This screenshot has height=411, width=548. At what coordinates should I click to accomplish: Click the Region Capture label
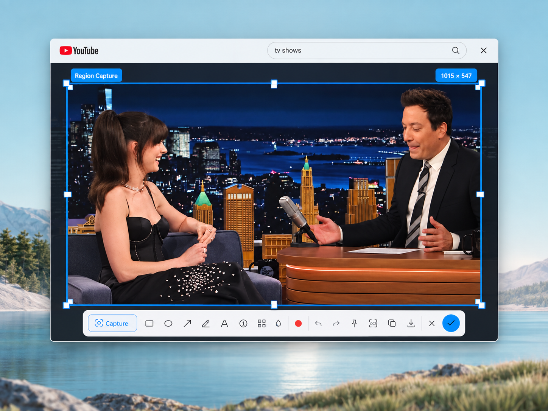tap(96, 76)
